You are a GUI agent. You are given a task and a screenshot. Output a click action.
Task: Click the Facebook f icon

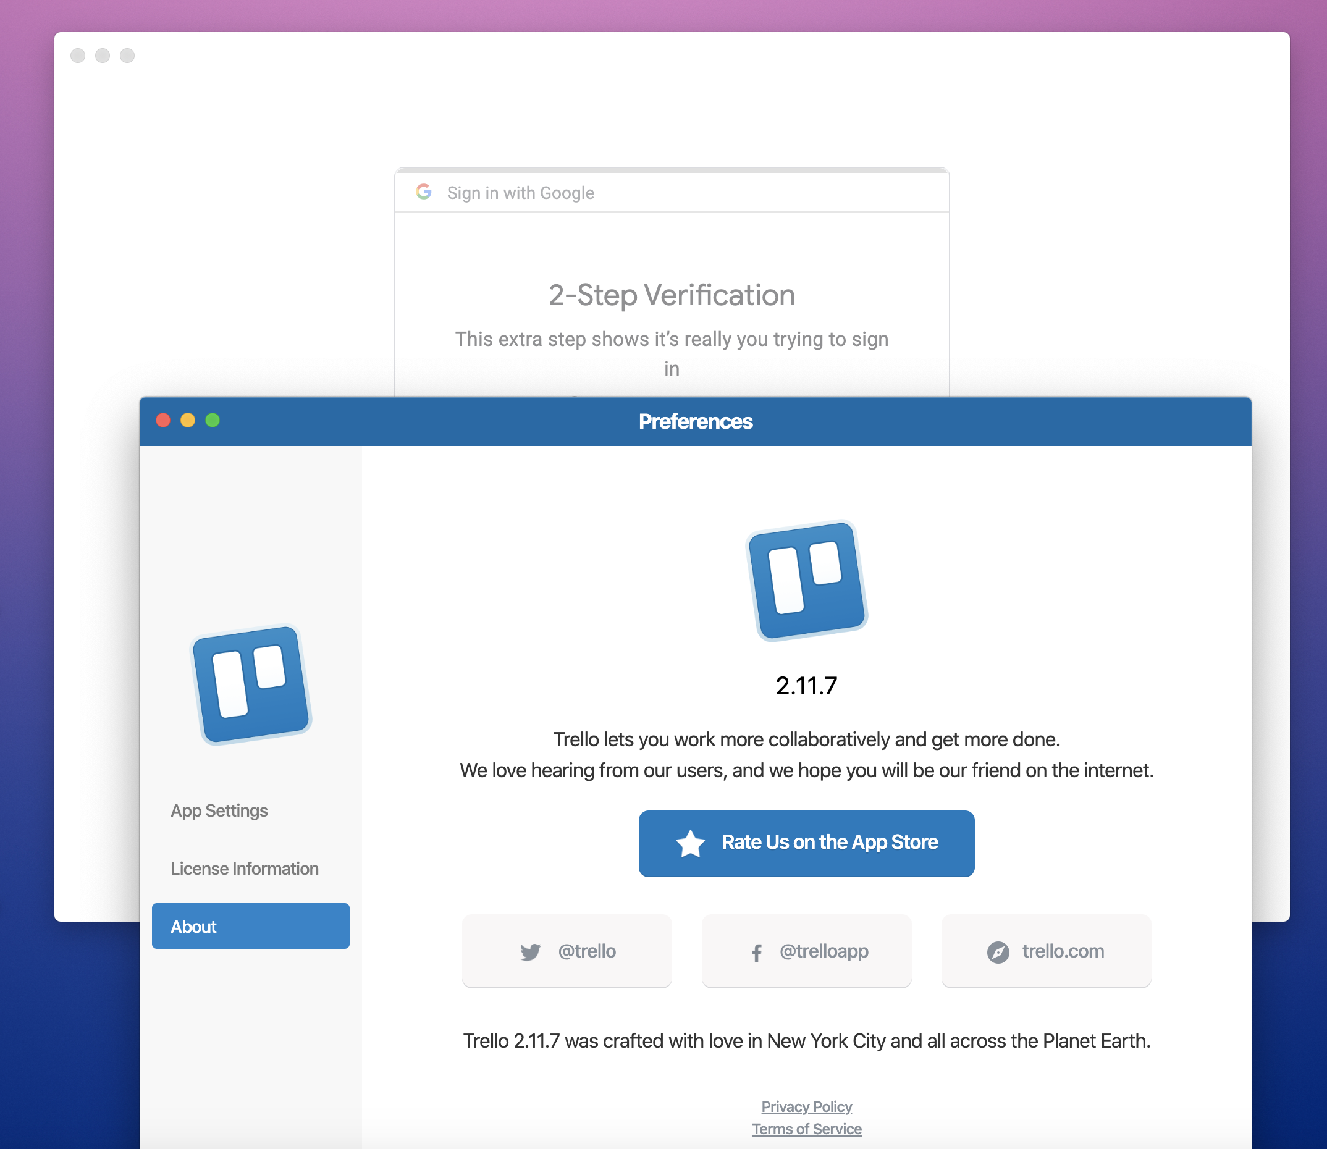coord(756,953)
